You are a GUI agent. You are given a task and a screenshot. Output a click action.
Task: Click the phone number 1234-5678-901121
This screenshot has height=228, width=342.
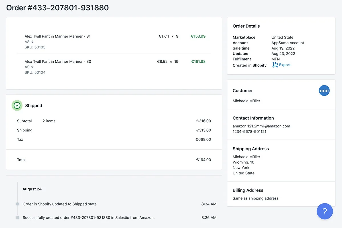[249, 131]
